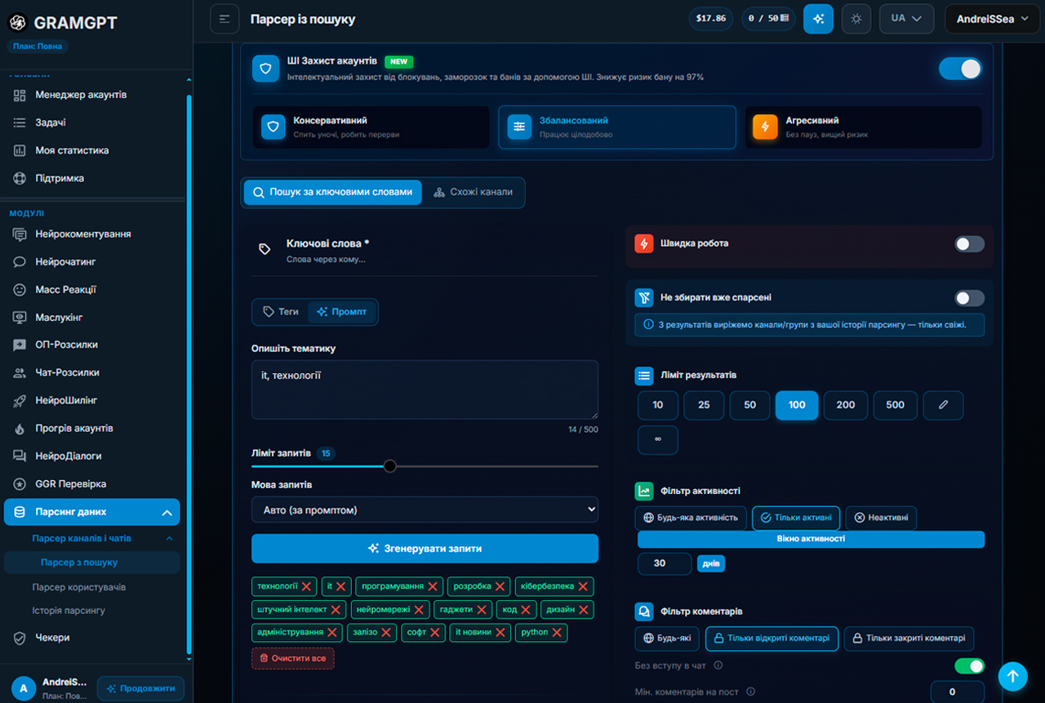Toggle the sidebar hamburger menu icon
1045x703 pixels.
(225, 19)
